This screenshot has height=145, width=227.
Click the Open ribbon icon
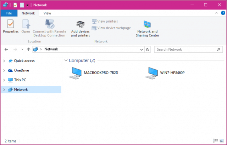coord(26,24)
